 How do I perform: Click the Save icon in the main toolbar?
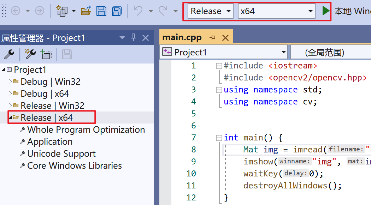coord(101,11)
